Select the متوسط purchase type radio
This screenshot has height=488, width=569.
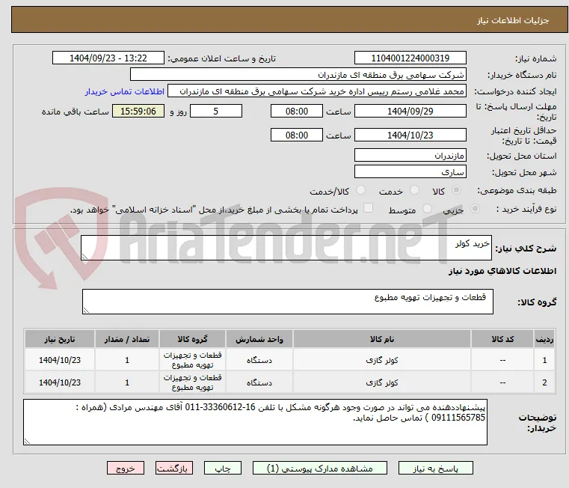[x=427, y=209]
